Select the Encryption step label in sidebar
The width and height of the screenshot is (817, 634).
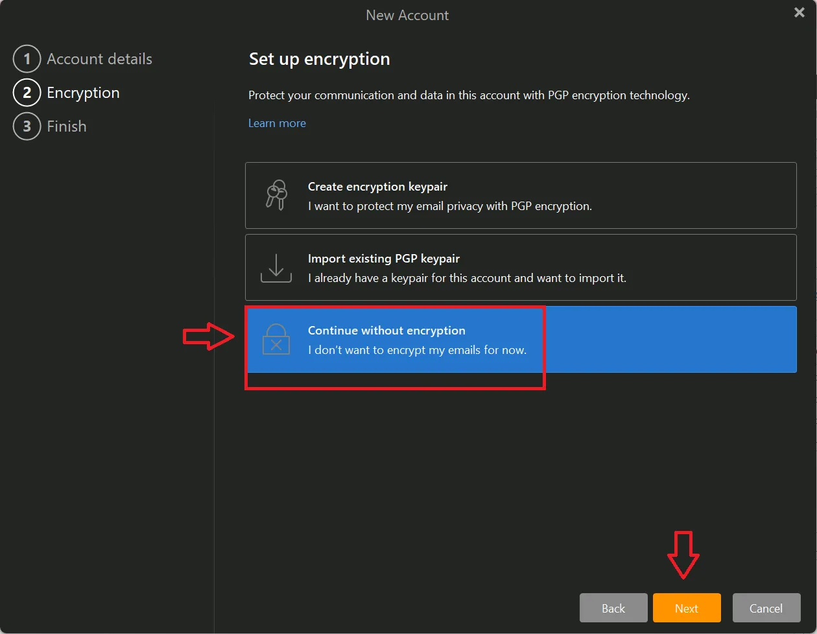(83, 93)
